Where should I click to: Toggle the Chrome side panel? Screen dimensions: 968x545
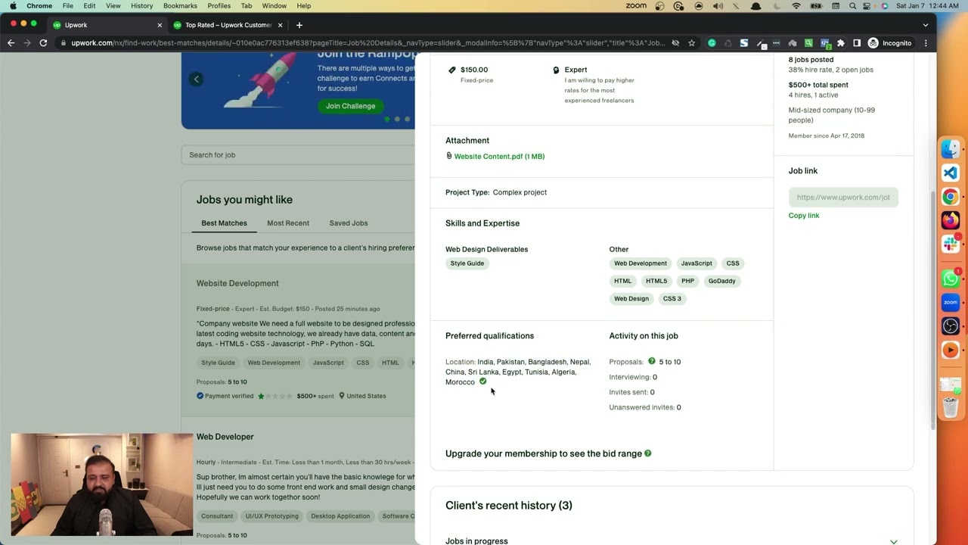click(x=857, y=43)
